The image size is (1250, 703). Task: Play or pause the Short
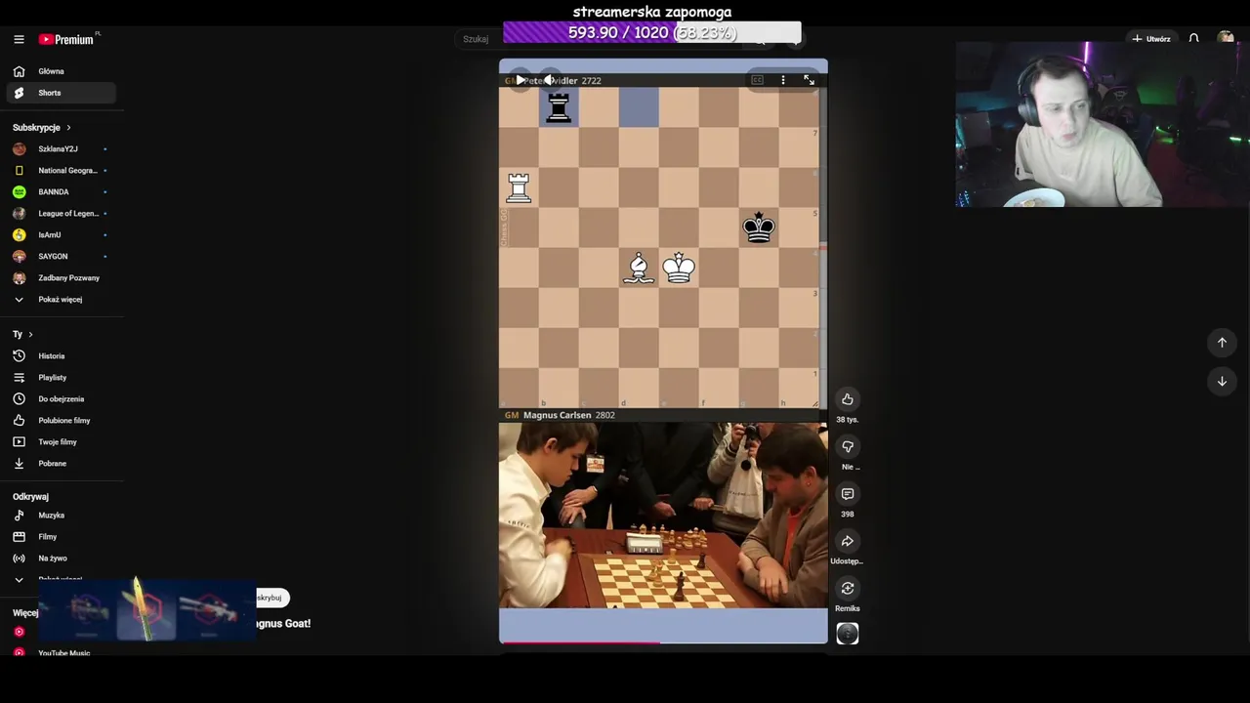point(521,80)
